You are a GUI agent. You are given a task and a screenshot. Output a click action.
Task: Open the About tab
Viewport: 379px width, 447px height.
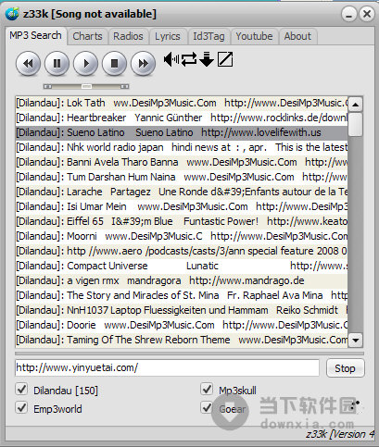point(297,36)
